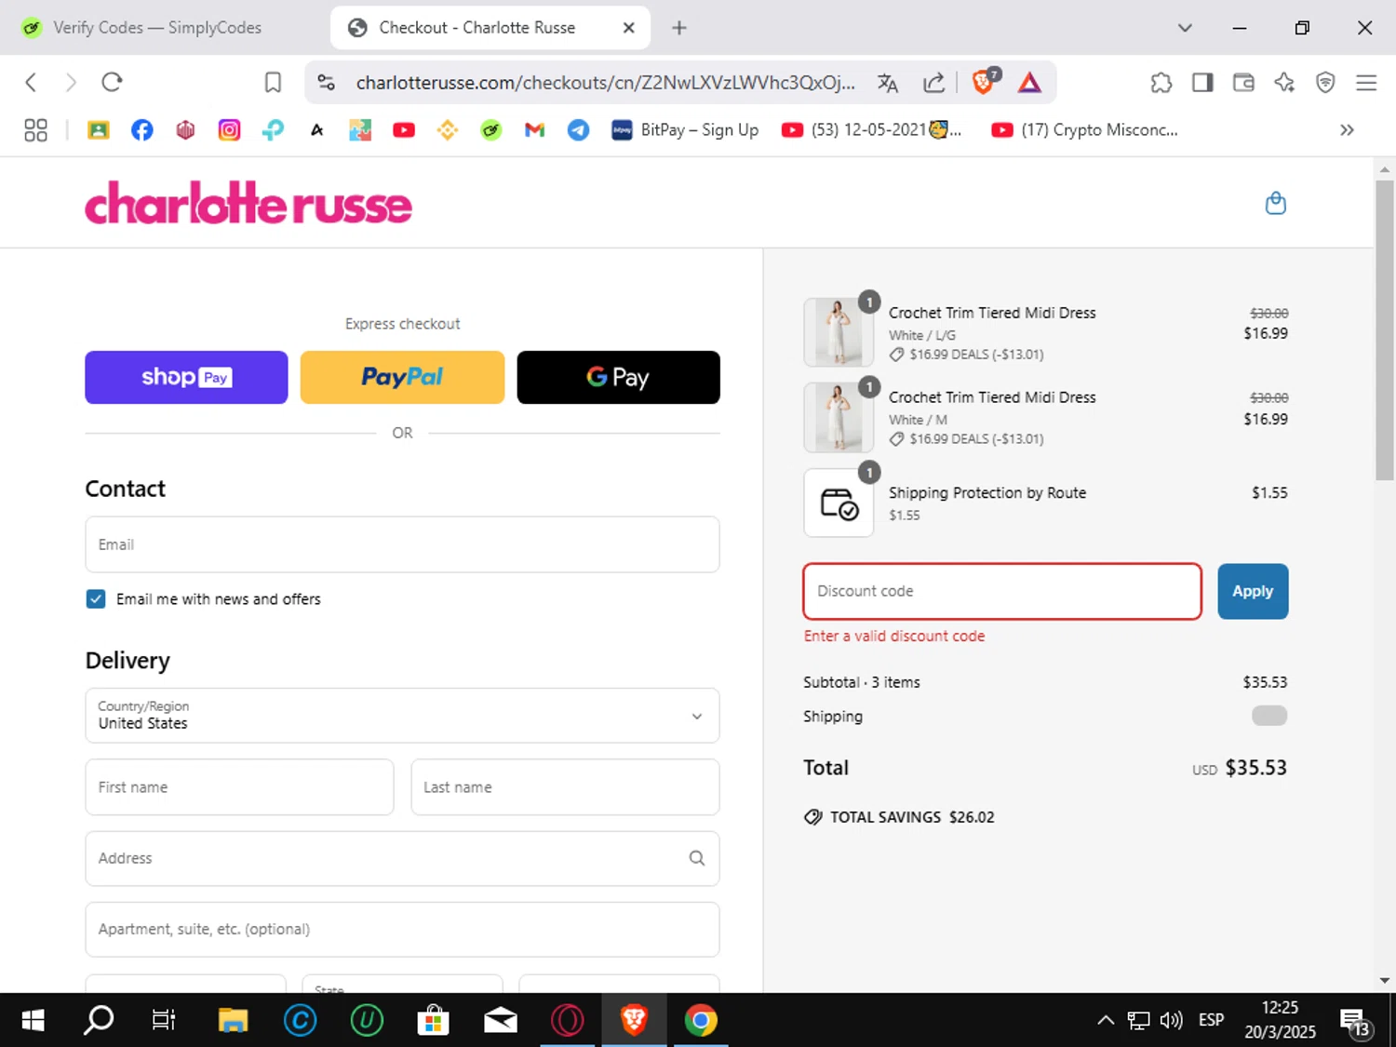The height and width of the screenshot is (1047, 1396).
Task: Open Windows taskbar search
Action: pos(99,1020)
